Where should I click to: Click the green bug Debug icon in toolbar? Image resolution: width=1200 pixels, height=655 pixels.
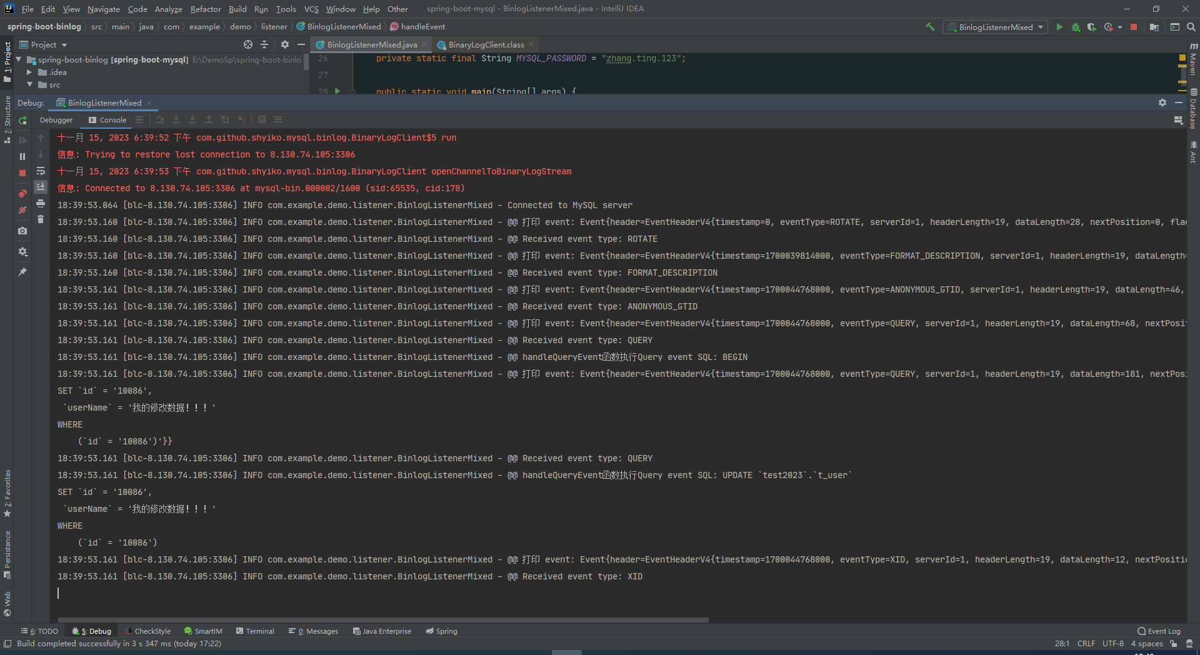[1076, 27]
